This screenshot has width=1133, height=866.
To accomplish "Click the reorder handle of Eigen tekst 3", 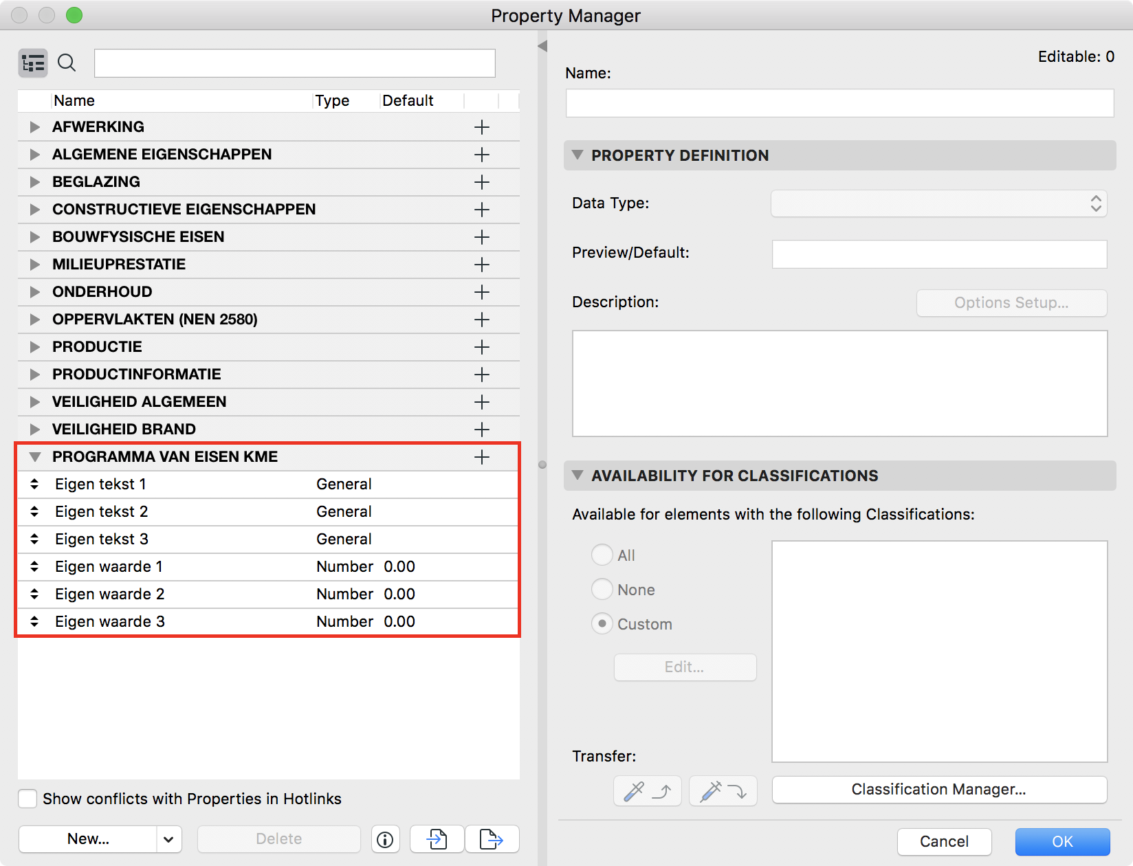I will coord(34,540).
